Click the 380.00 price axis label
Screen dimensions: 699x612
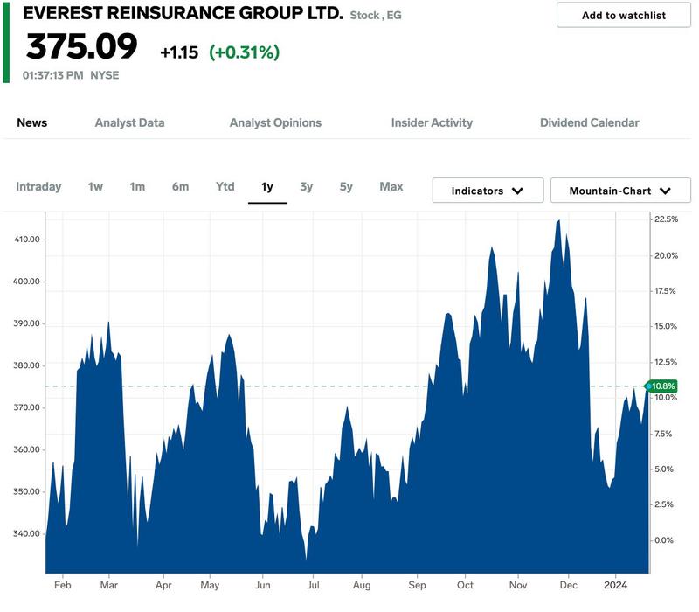click(x=27, y=365)
